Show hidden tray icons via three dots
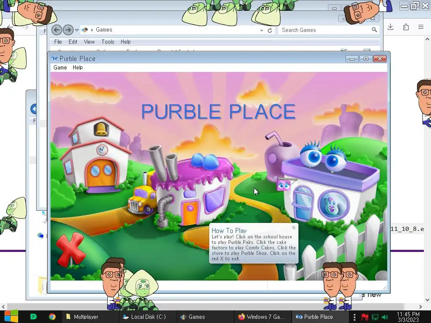This screenshot has width=431, height=323. point(354,317)
